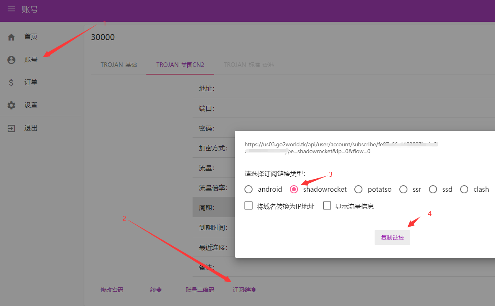This screenshot has height=306, width=495.
Task: Switch to the TROJAN-基础 tab
Action: pyautogui.click(x=119, y=65)
